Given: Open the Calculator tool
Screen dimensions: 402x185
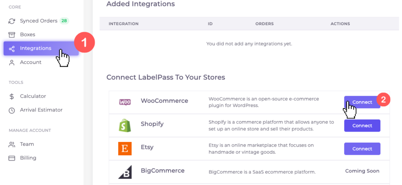Looking at the screenshot, I should (x=33, y=96).
